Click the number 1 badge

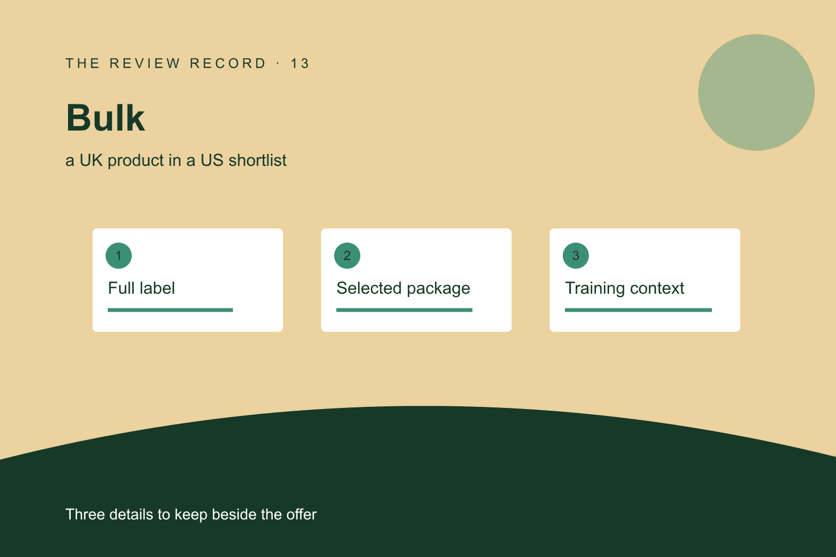coord(119,256)
